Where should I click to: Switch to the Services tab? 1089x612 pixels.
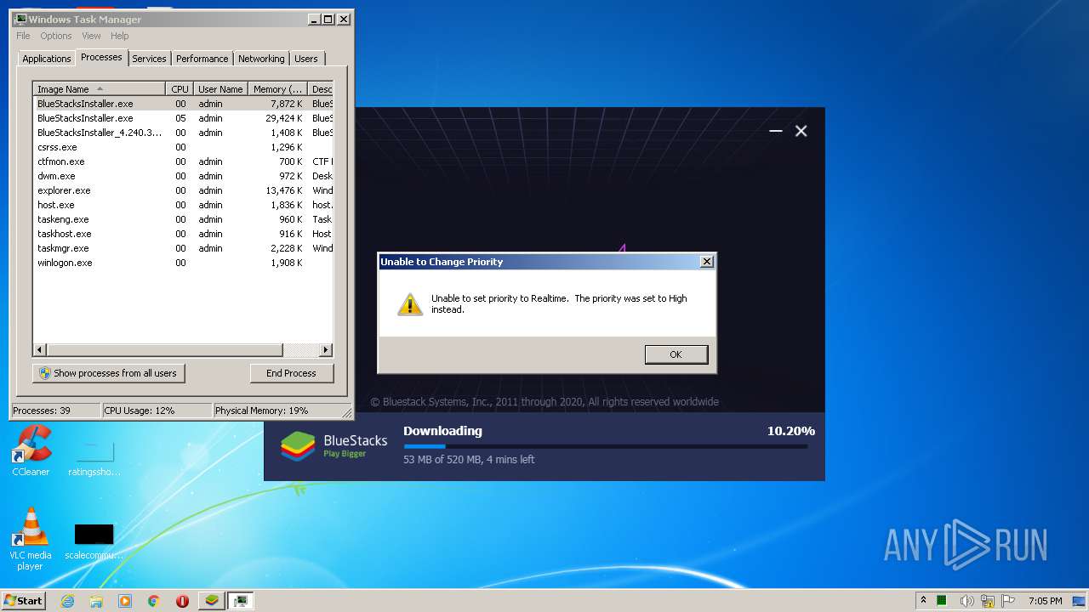point(149,59)
